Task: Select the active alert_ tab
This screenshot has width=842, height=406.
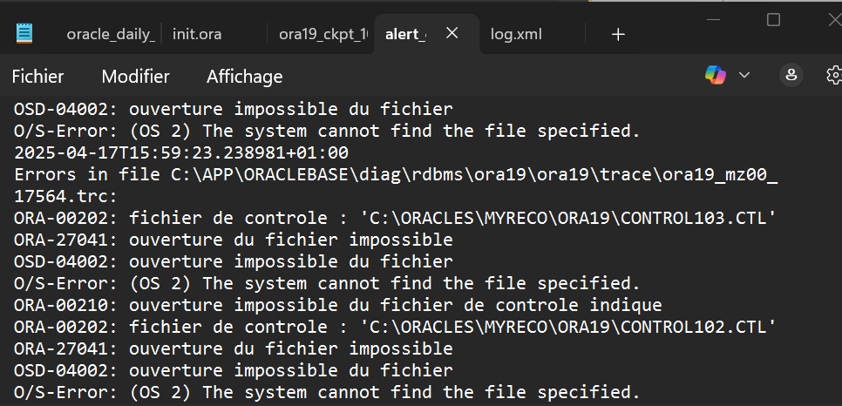Action: click(x=406, y=34)
